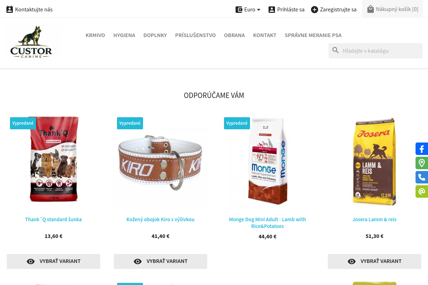This screenshot has width=428, height=285.
Task: Click the green map location icon
Action: [x=422, y=163]
